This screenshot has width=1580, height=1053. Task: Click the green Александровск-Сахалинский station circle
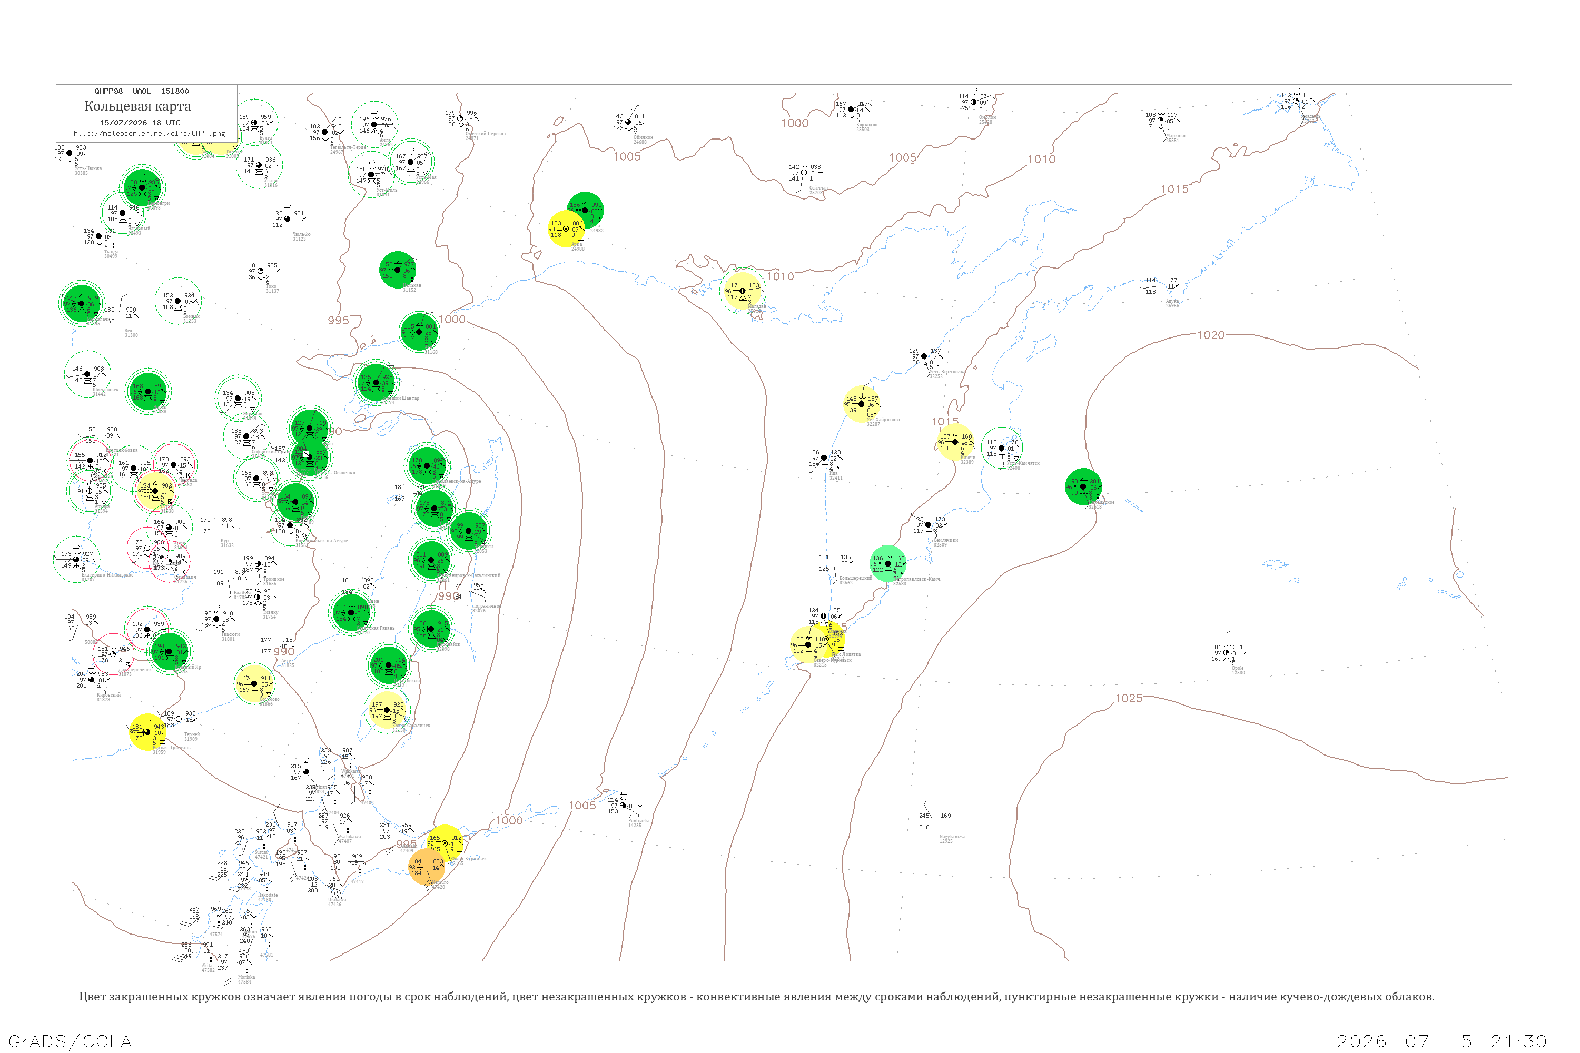tap(431, 560)
